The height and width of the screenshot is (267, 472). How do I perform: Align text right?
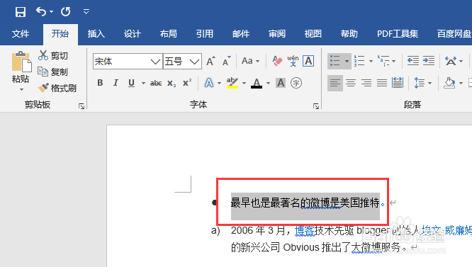tap(366, 83)
